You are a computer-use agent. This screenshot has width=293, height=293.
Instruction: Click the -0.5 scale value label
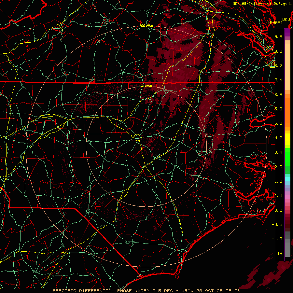tap(277, 225)
